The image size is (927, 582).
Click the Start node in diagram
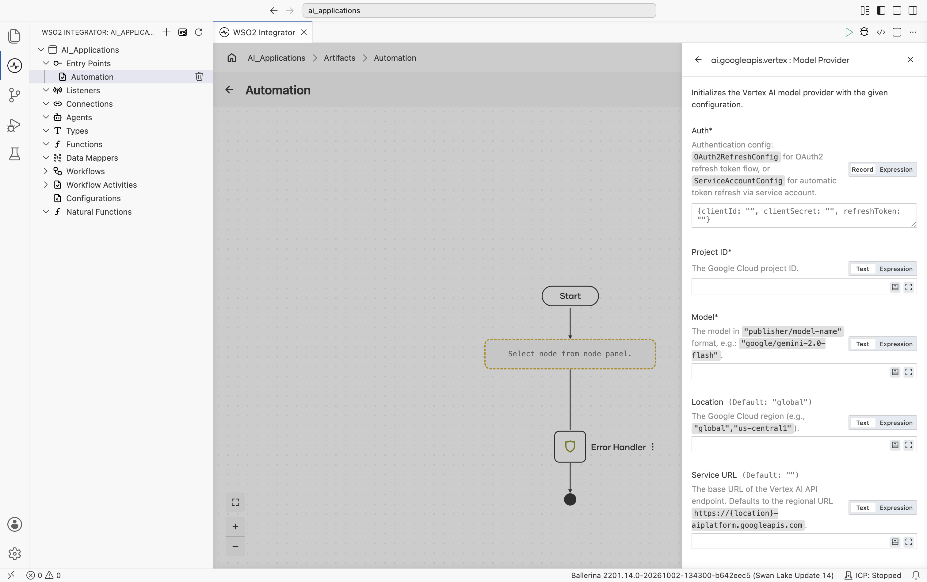click(570, 296)
